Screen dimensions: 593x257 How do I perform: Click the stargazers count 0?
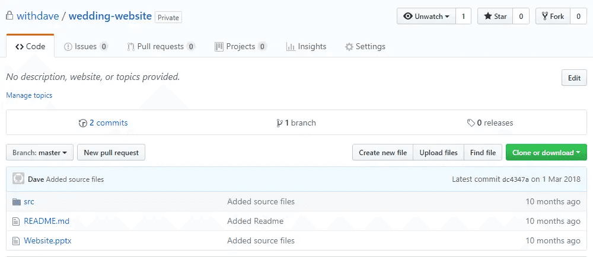point(521,16)
